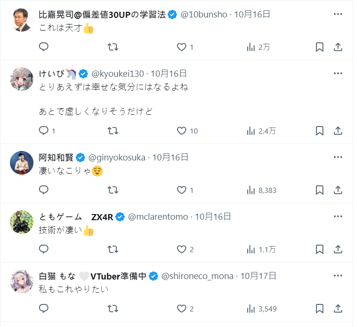The width and height of the screenshot is (357, 327).
Task: Open the 10月17日 timestamp link
Action: click(259, 276)
